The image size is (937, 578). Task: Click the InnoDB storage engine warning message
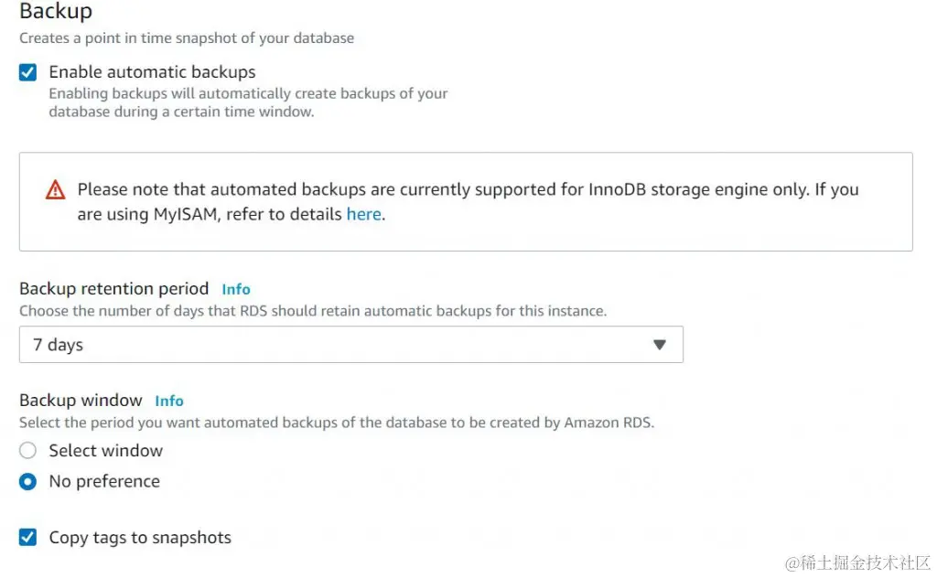(x=468, y=190)
